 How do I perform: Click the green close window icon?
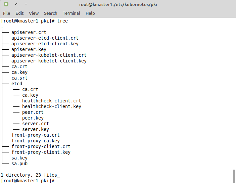[x=6, y=4]
